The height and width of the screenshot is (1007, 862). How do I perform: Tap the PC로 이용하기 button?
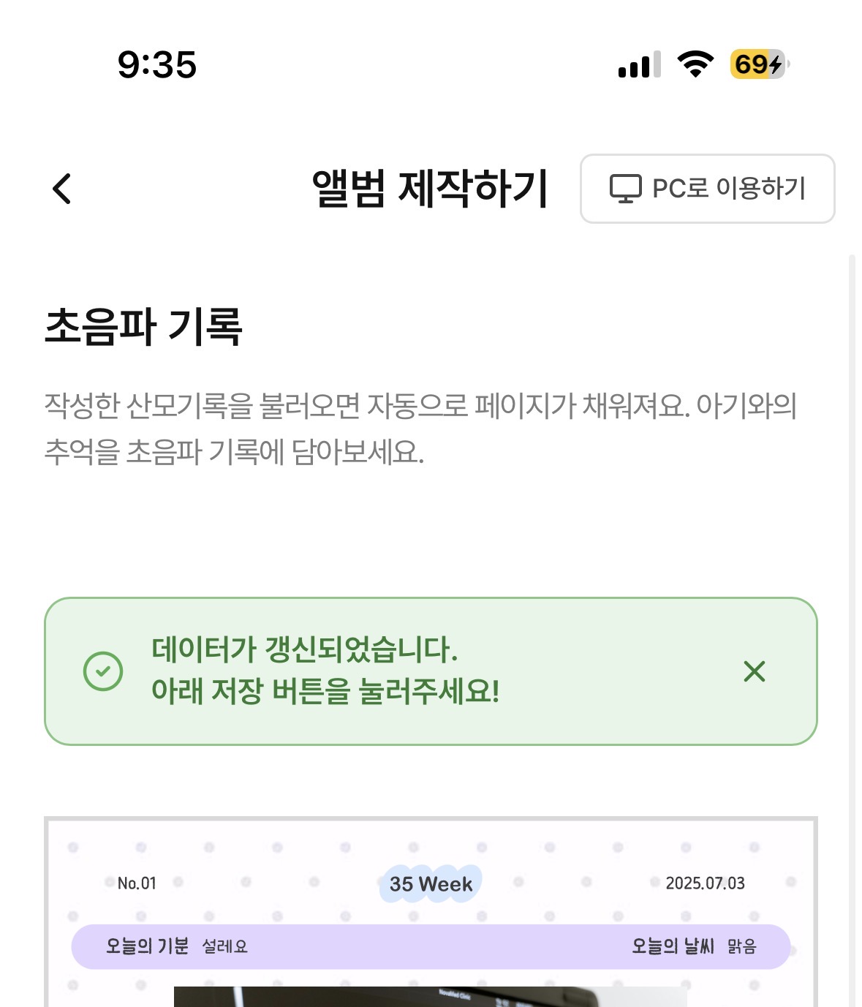[x=707, y=189]
